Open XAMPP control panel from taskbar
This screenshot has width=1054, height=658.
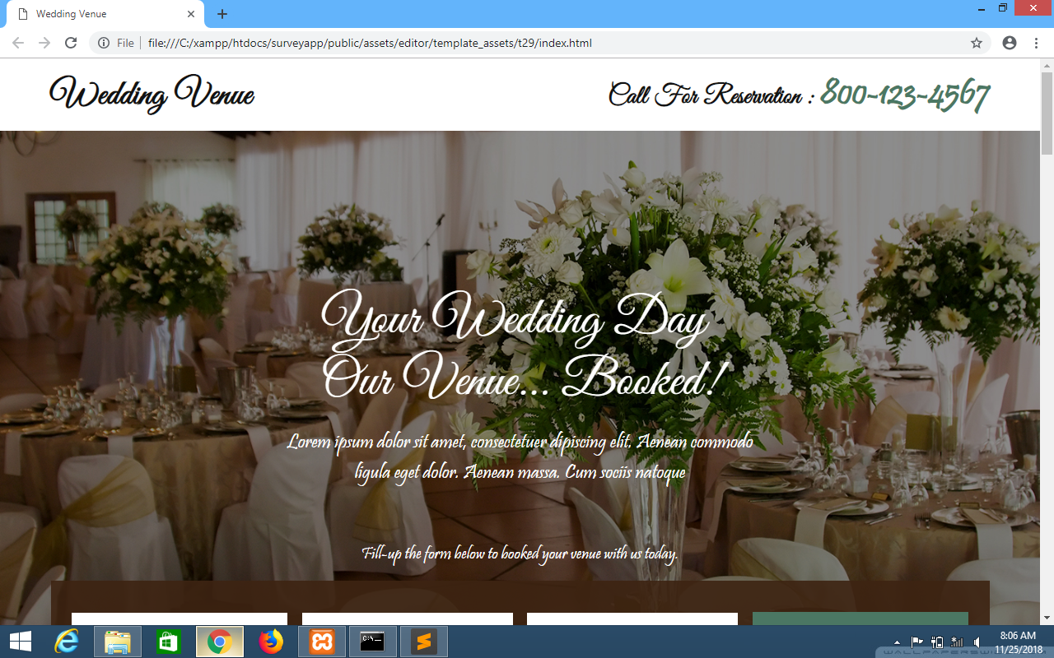click(322, 642)
